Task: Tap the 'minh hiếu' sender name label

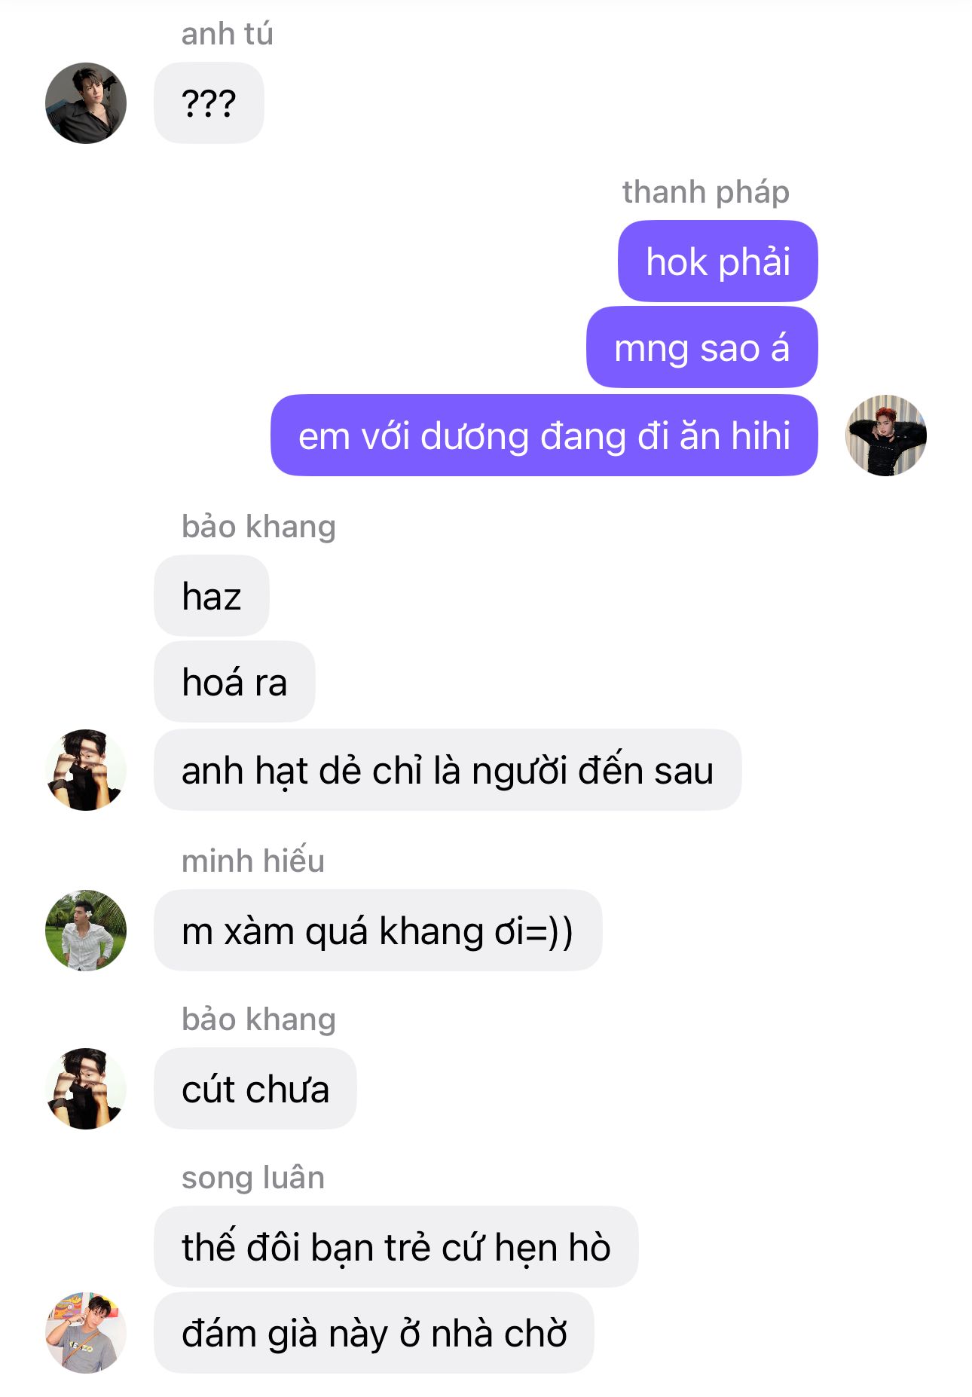Action: point(253,861)
